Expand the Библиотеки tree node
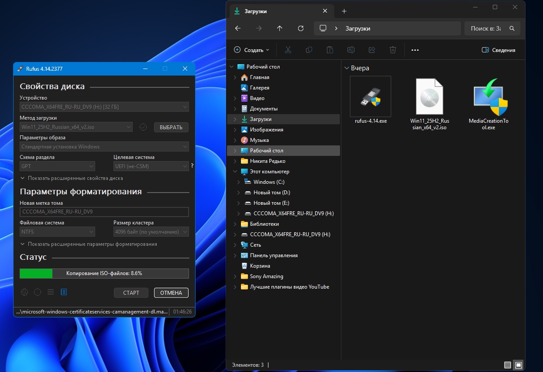The width and height of the screenshot is (543, 372). tap(235, 224)
